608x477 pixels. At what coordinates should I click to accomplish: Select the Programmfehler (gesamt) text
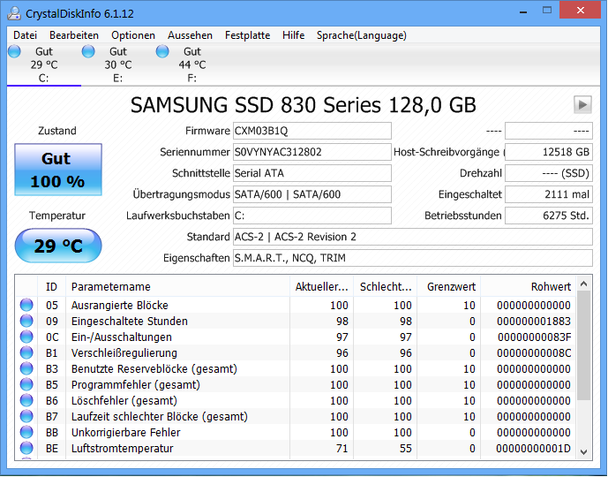click(135, 385)
